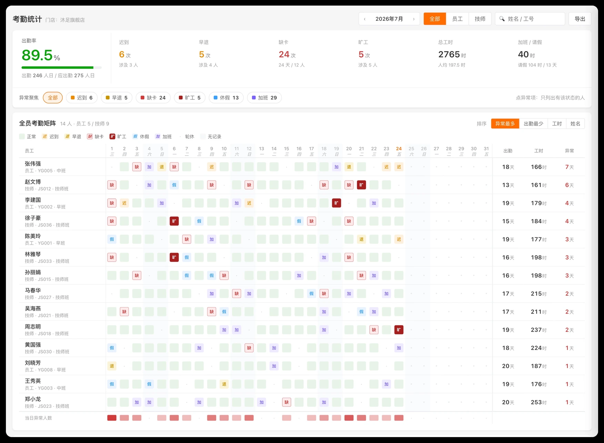Click 马春华's 休假 icon on day 17
Image resolution: width=604 pixels, height=443 pixels.
(311, 294)
